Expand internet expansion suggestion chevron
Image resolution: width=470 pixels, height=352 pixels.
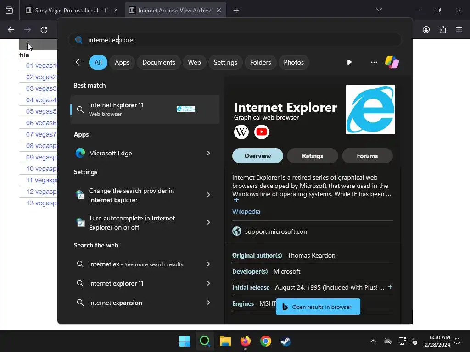pos(209,302)
